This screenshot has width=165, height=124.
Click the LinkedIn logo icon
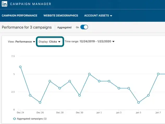click(x=4, y=4)
